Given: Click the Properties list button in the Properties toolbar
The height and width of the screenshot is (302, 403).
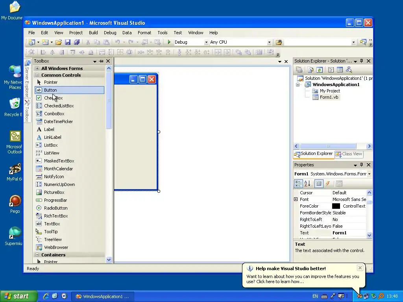Looking at the screenshot, I should 319,184.
